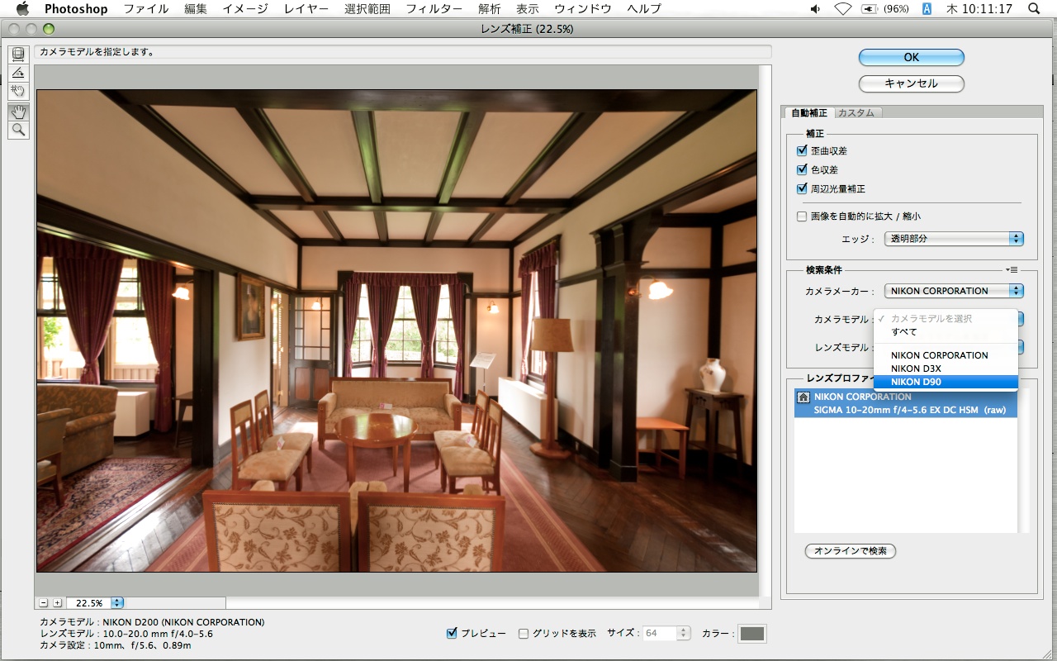The height and width of the screenshot is (661, 1057).
Task: Select the Hand tool
Action: [x=18, y=112]
